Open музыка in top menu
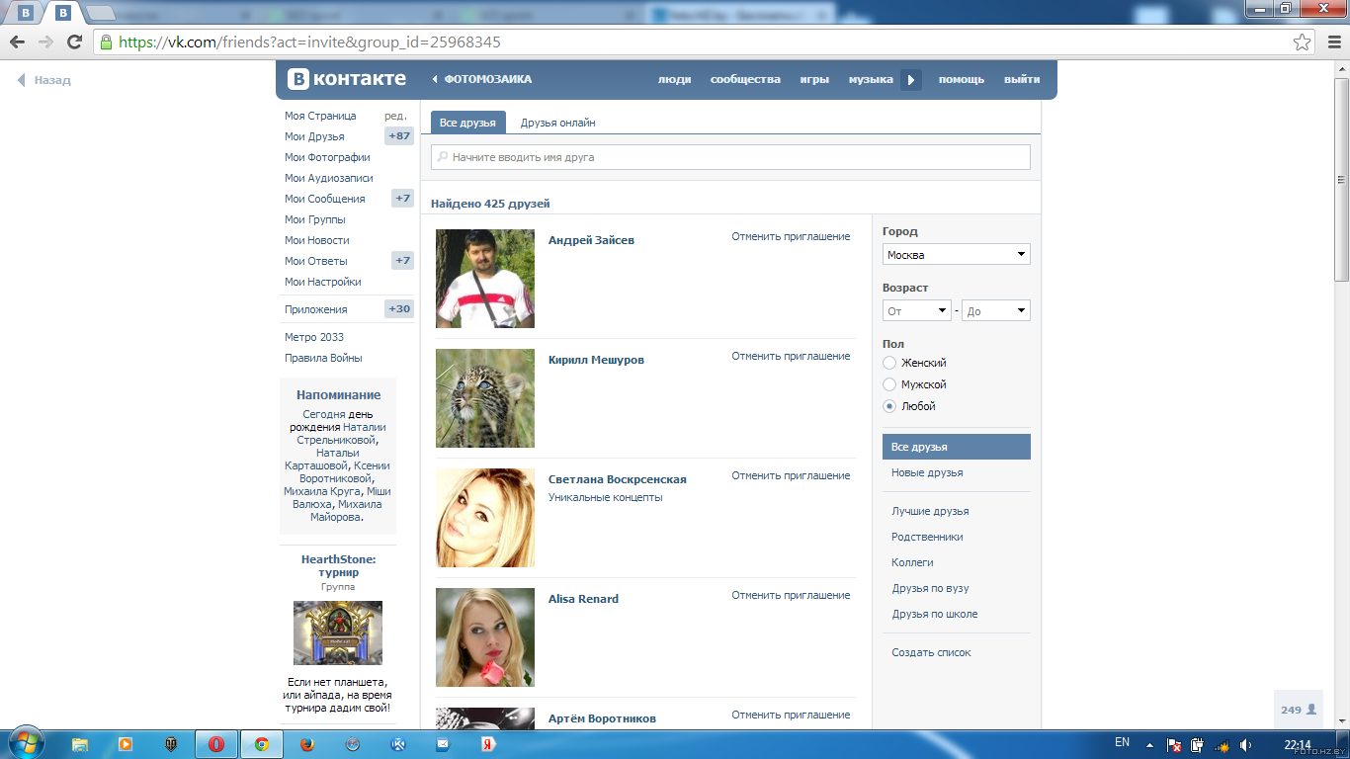1350x759 pixels. 871,79
